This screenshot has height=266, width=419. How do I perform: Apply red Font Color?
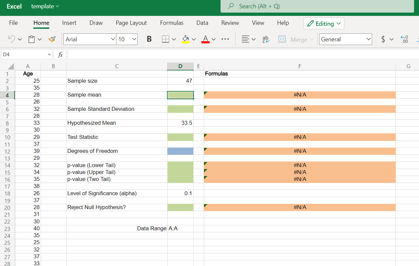tap(206, 39)
